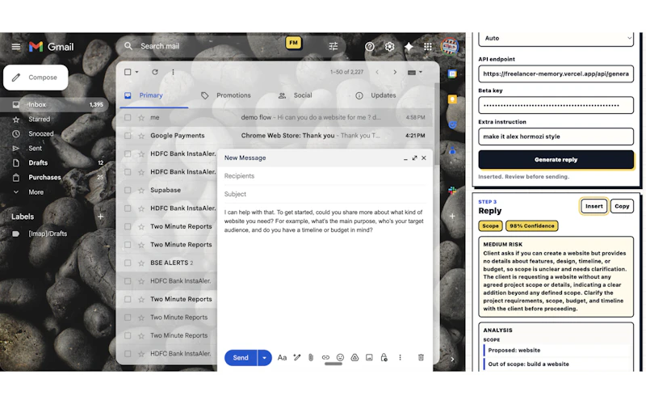Open the Google apps grid icon

[428, 47]
